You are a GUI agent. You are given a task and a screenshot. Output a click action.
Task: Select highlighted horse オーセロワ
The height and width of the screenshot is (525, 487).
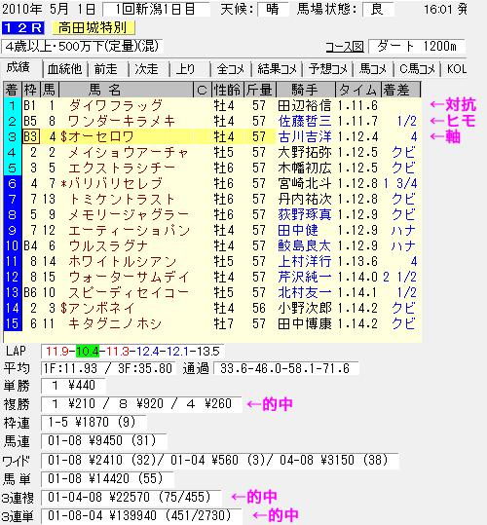pos(101,136)
